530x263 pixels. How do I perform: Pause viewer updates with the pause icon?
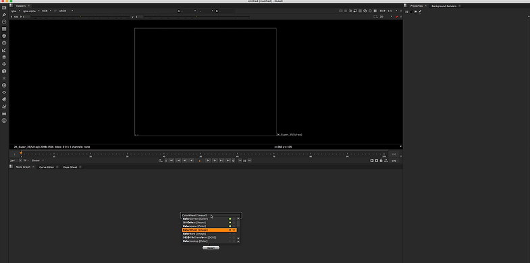(x=375, y=11)
